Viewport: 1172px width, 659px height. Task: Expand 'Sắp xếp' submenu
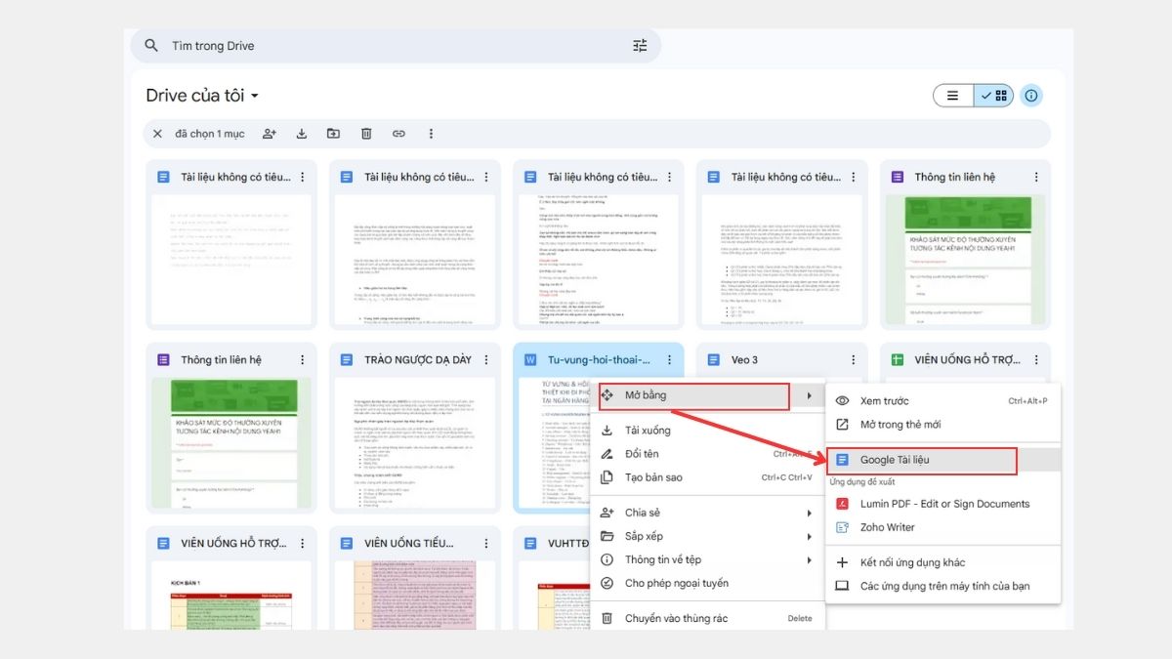708,536
